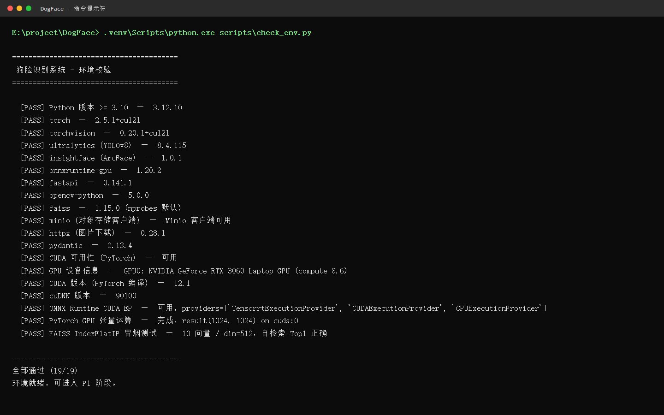This screenshot has width=664, height=415.
Task: Select the cuDNN 版本 90100 line
Action: click(78, 296)
